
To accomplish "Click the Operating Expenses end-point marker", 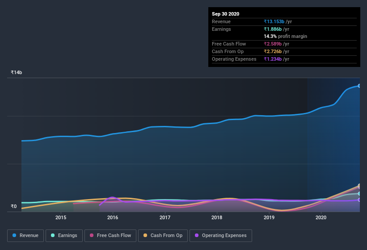I will tap(359, 200).
